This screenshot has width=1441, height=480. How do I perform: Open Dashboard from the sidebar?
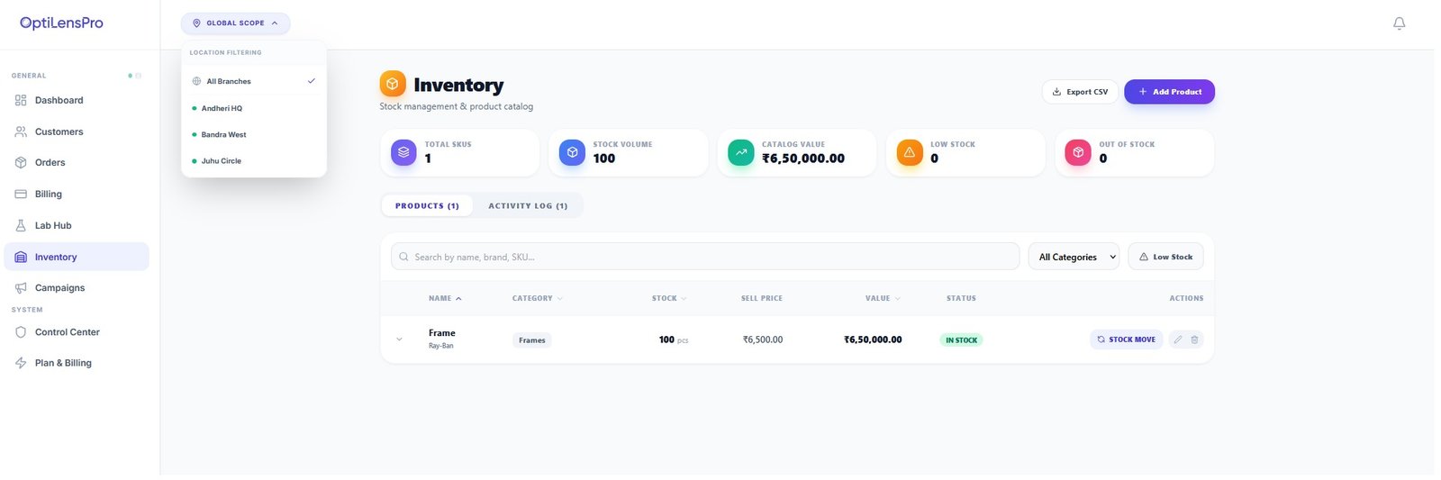click(x=77, y=100)
